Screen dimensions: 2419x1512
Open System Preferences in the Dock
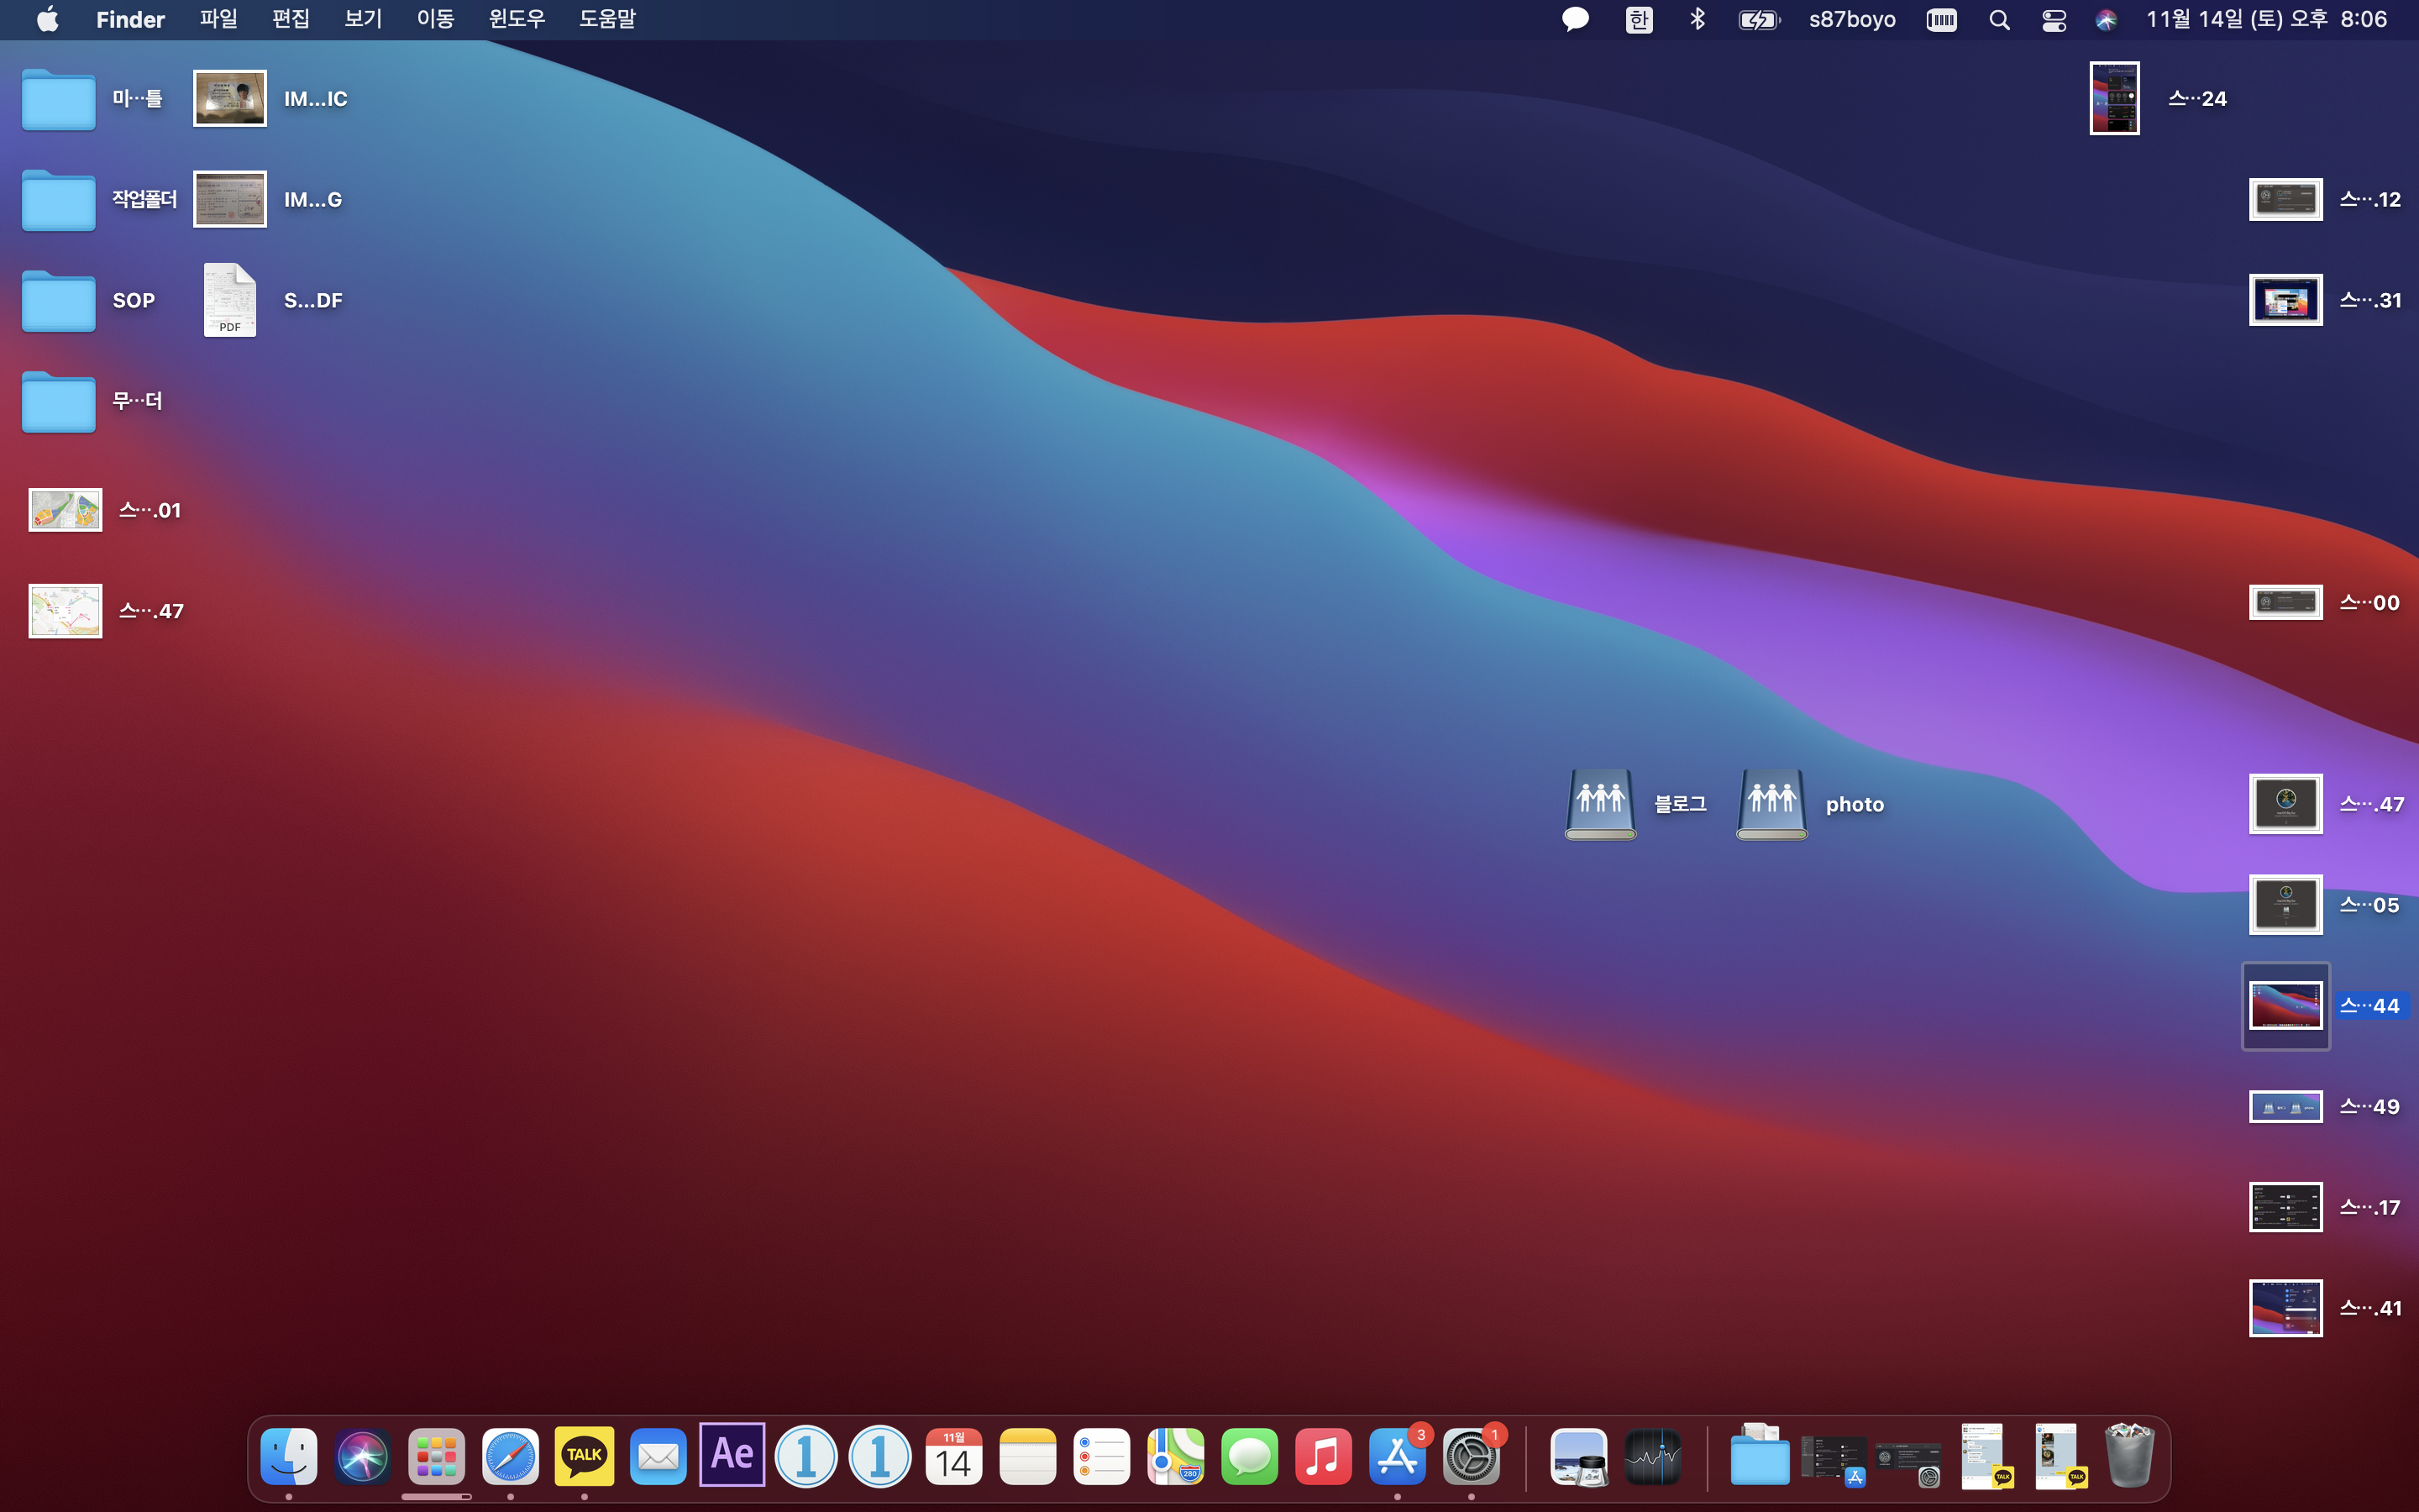click(1471, 1456)
